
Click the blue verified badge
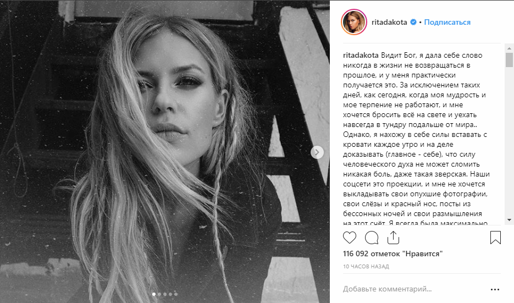pos(413,22)
